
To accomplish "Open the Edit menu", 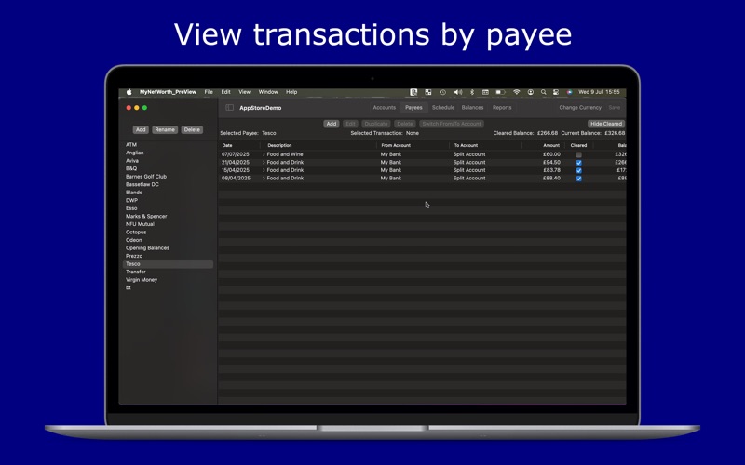I will 225,92.
